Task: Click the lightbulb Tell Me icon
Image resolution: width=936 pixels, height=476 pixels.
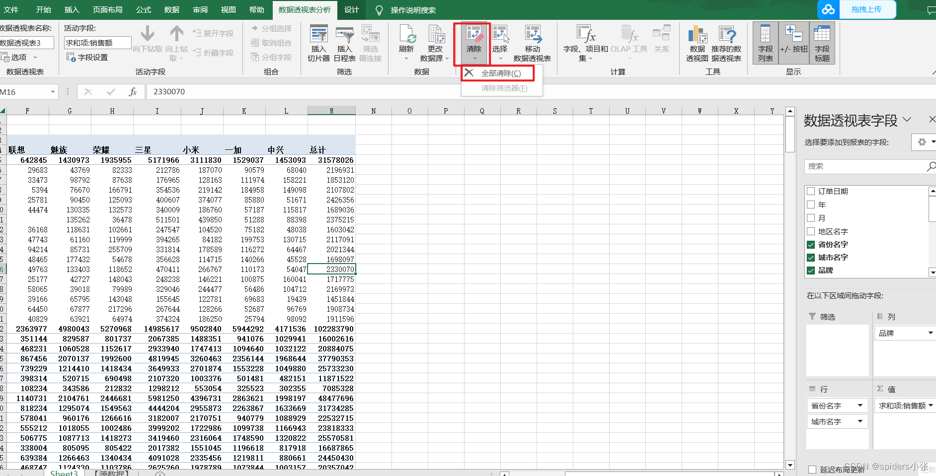Action: coord(379,10)
